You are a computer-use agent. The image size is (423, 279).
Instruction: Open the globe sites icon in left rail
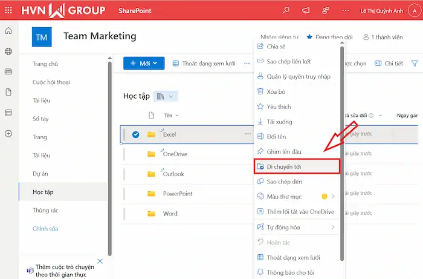[x=8, y=51]
